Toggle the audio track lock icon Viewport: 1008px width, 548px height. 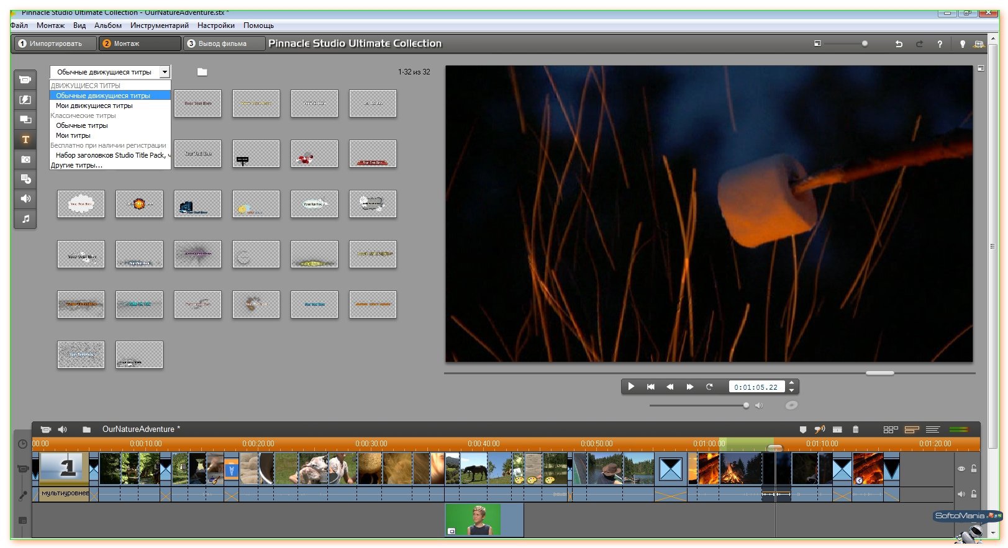(974, 494)
